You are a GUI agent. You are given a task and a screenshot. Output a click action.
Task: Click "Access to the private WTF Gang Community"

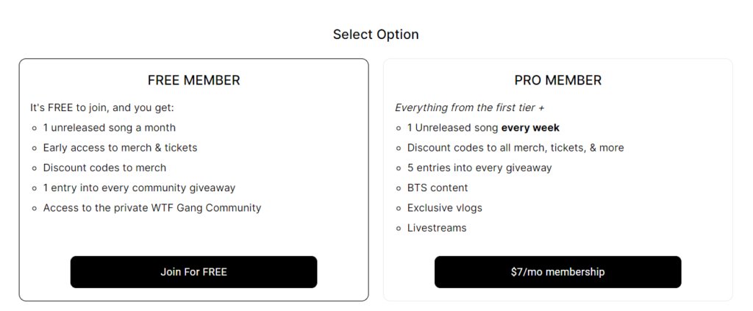pos(151,207)
